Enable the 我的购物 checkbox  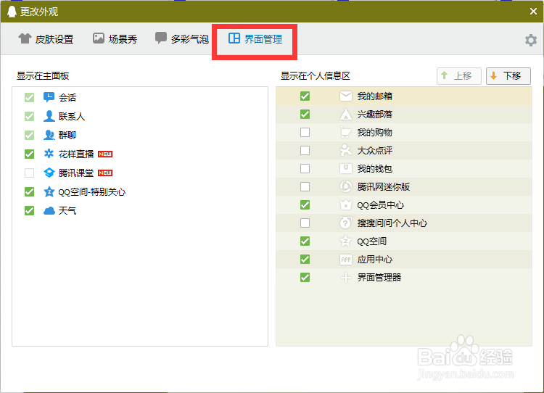point(305,132)
